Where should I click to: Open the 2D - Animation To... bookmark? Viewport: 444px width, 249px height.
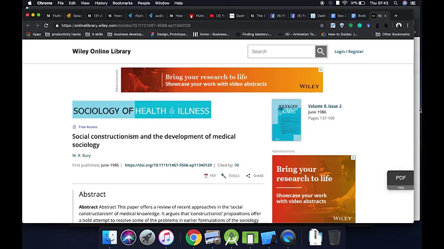tap(297, 35)
